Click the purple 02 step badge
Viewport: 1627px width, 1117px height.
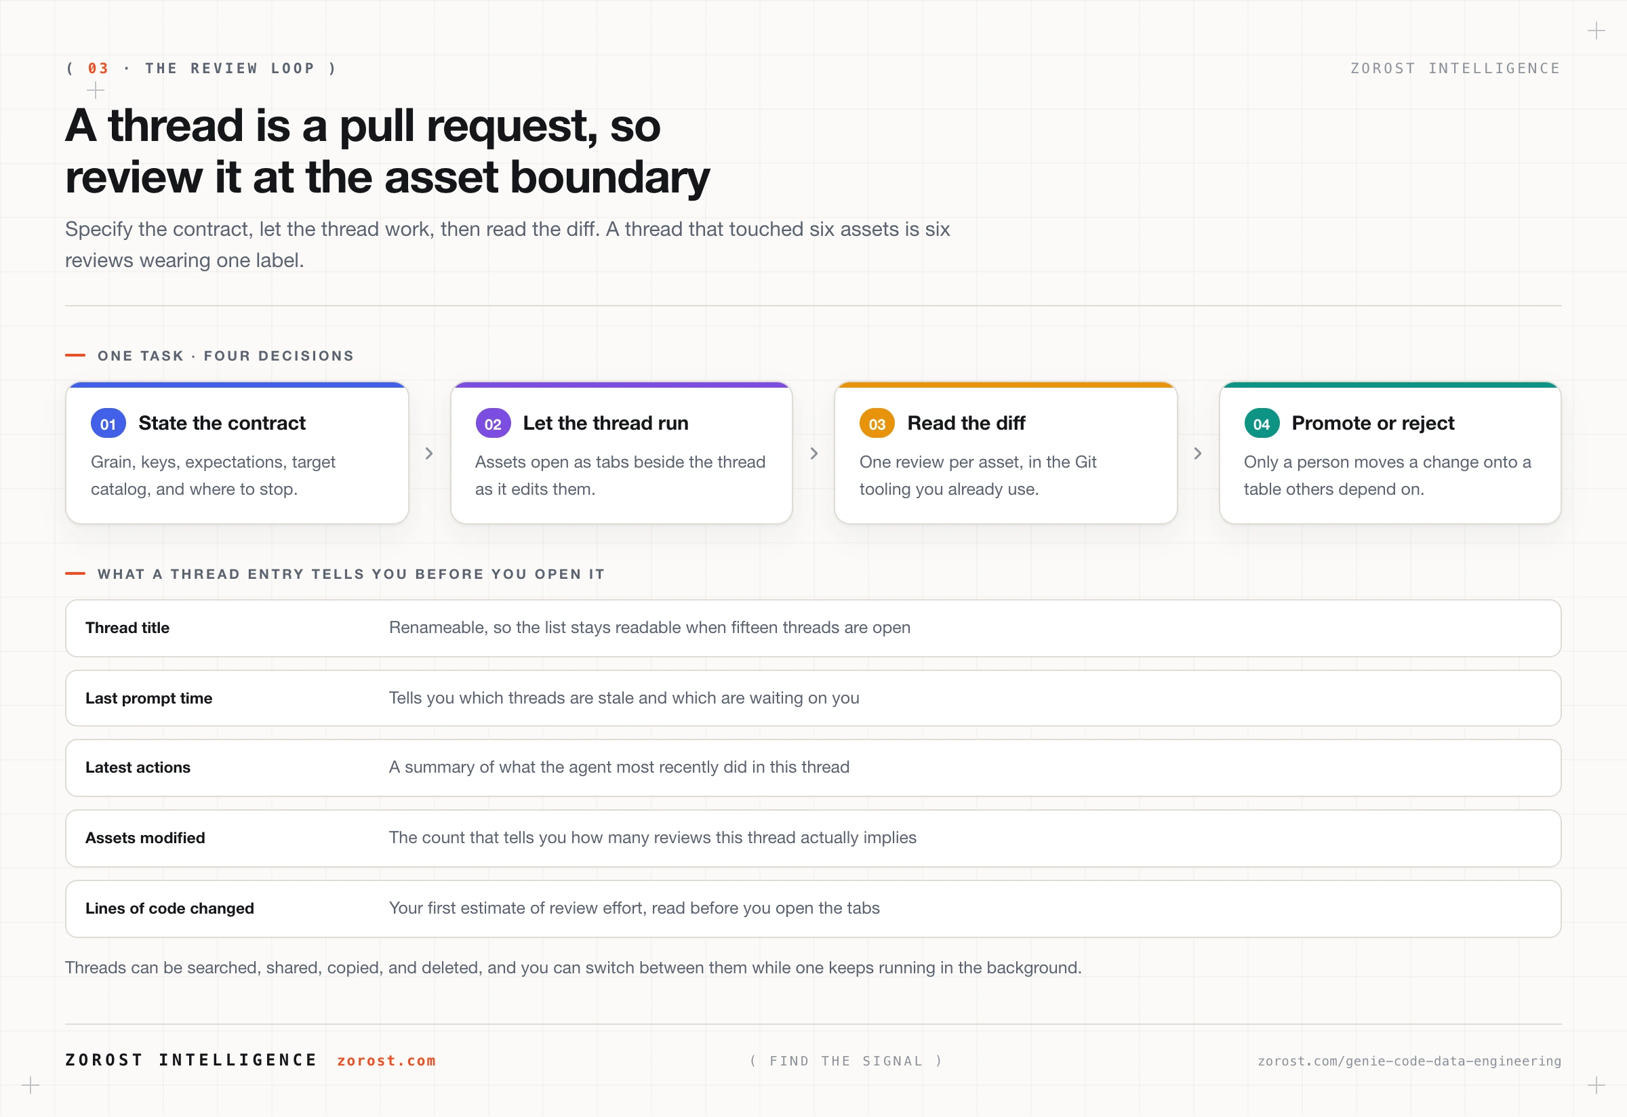[x=493, y=424]
